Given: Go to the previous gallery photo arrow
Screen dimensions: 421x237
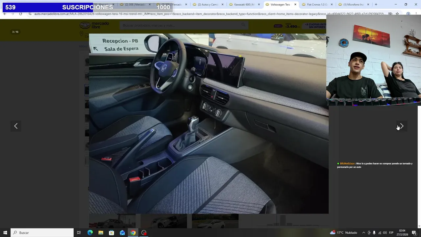Looking at the screenshot, I should (16, 126).
